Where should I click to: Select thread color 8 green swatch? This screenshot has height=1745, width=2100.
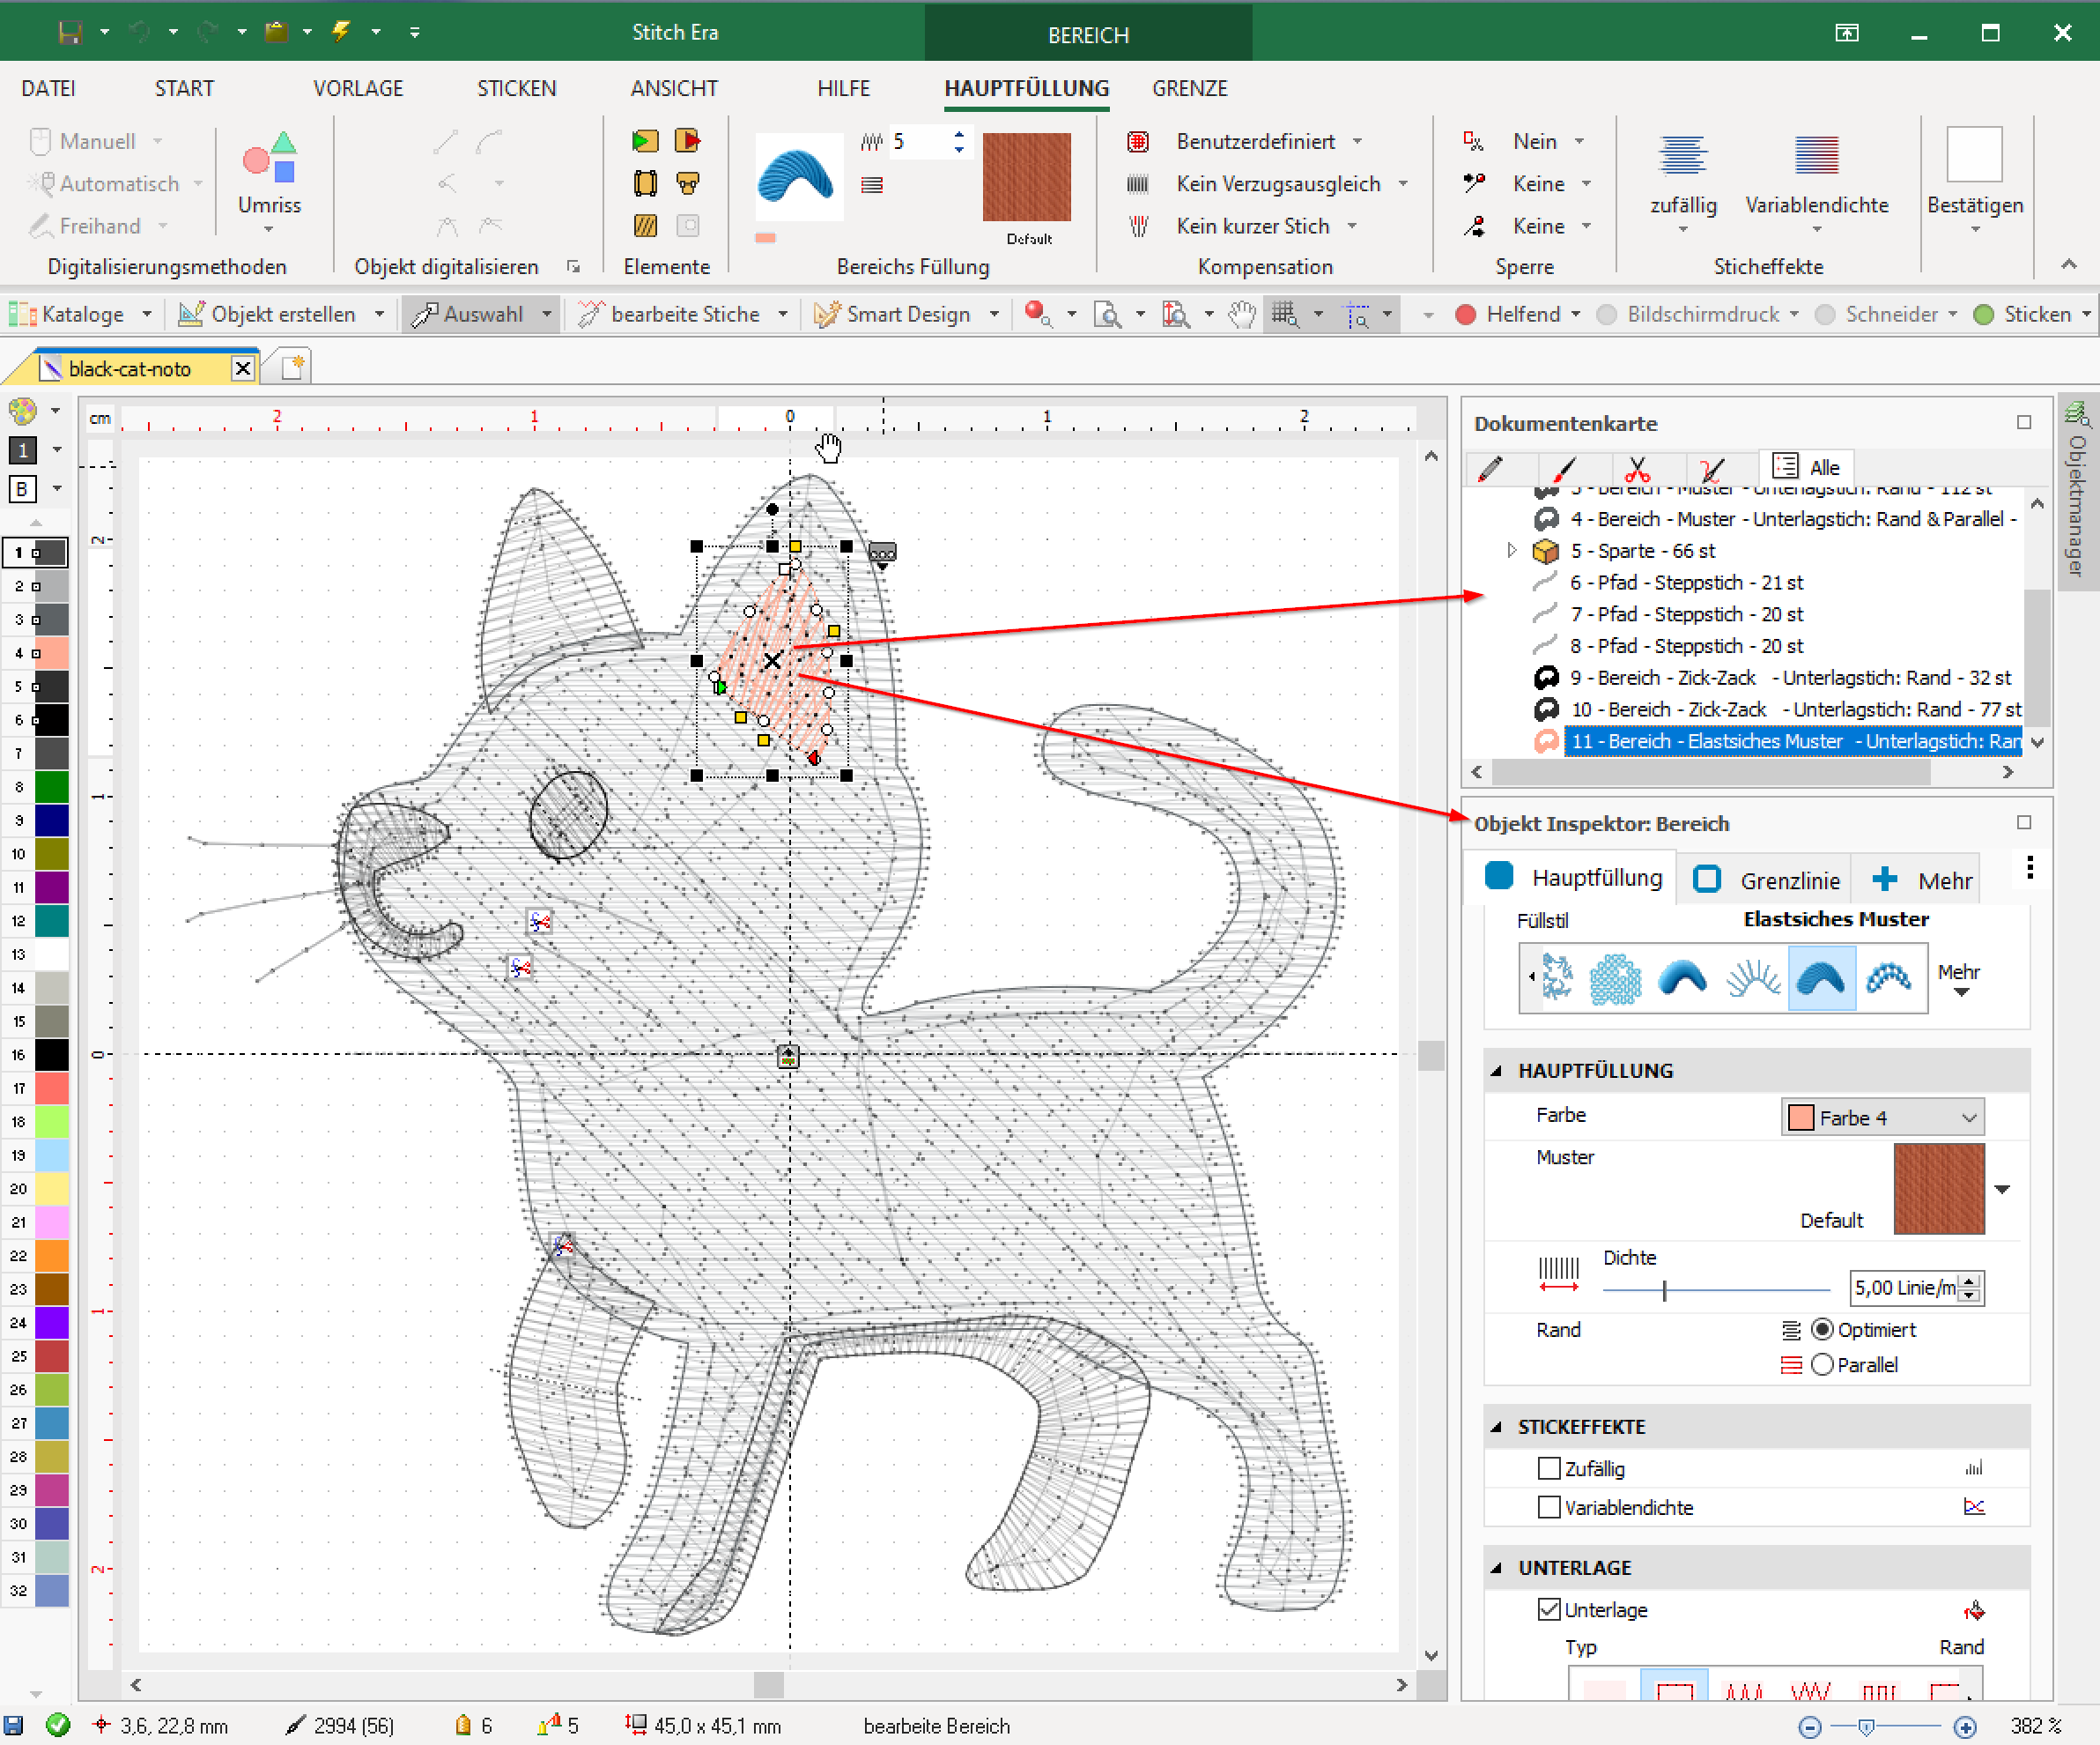pyautogui.click(x=51, y=786)
